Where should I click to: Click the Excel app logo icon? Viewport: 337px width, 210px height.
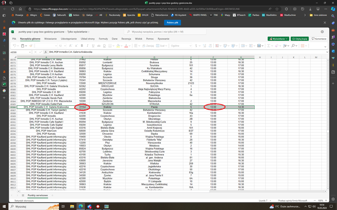pos(12,32)
